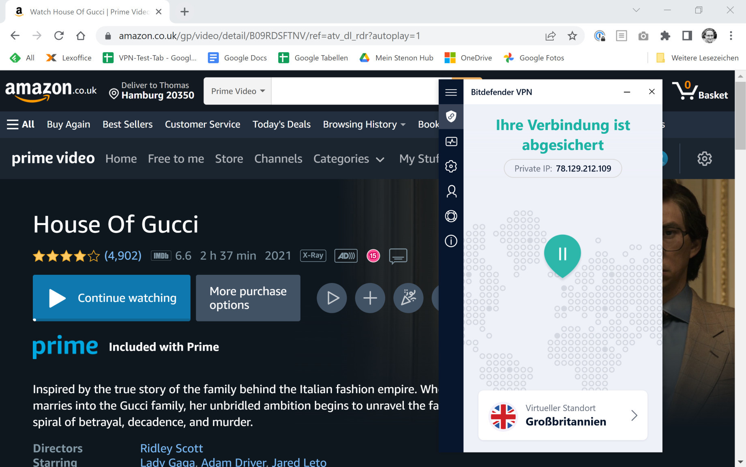Pause the VPN connection on map pin
The height and width of the screenshot is (467, 746).
coord(562,254)
